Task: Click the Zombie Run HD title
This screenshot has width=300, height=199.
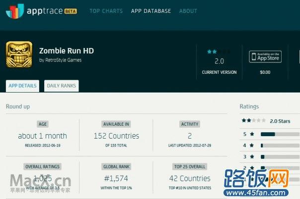Action: click(x=67, y=50)
